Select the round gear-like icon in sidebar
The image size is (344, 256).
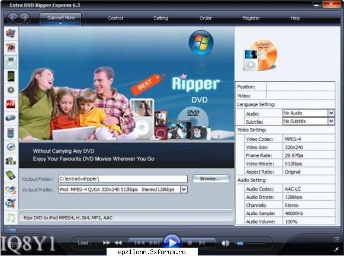tap(11, 90)
